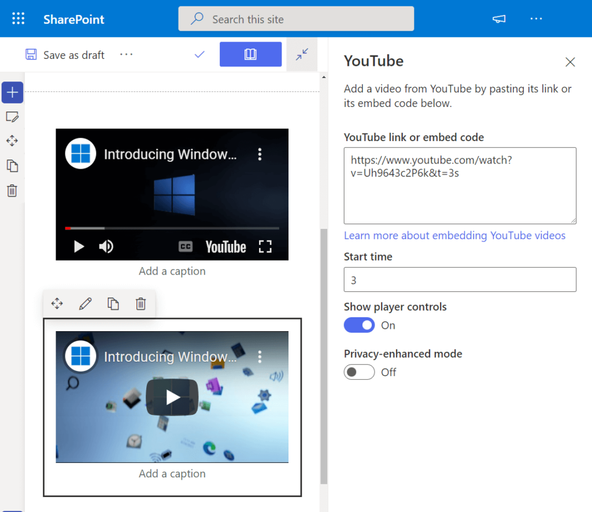The height and width of the screenshot is (512, 592).
Task: Toggle Show player controls switch off
Action: pyautogui.click(x=359, y=325)
